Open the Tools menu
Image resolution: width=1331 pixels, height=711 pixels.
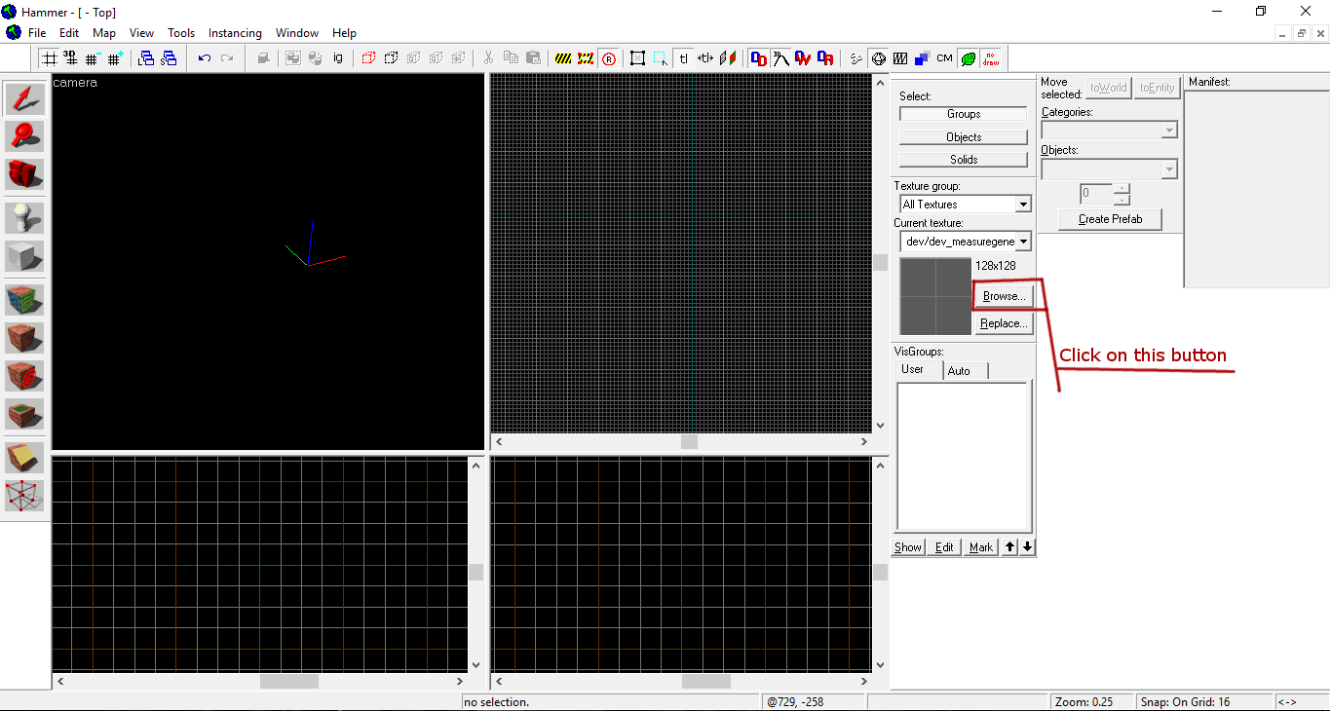point(181,33)
